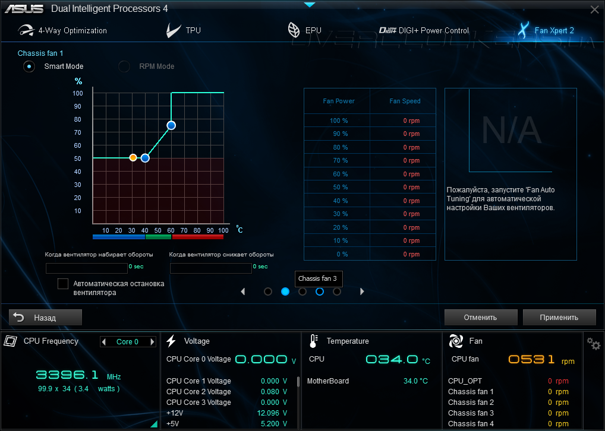Click the upper blue fan curve point

(171, 125)
